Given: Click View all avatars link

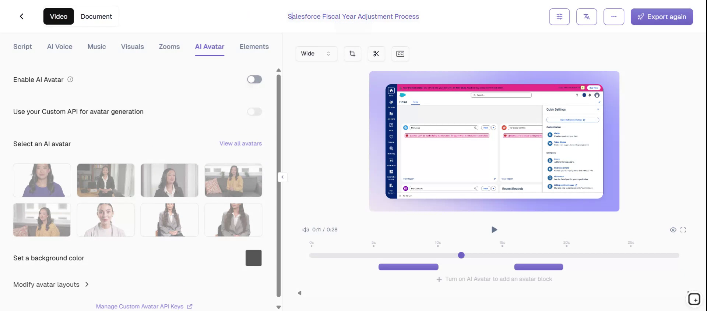Looking at the screenshot, I should coord(241,143).
